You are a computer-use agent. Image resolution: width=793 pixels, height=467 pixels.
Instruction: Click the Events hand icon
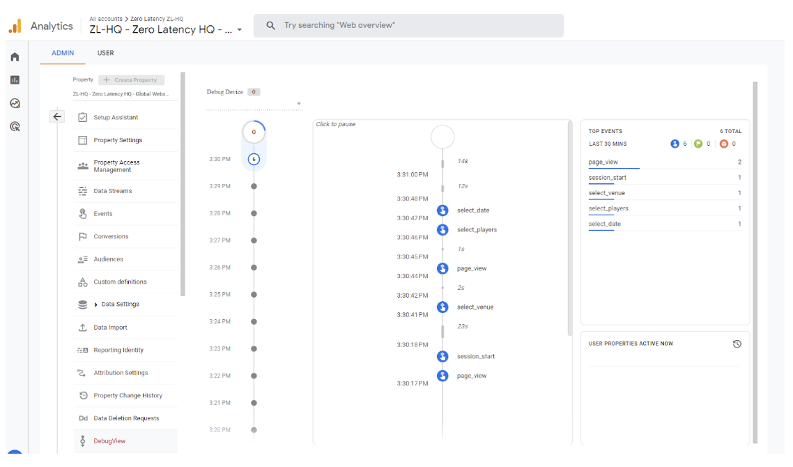82,213
